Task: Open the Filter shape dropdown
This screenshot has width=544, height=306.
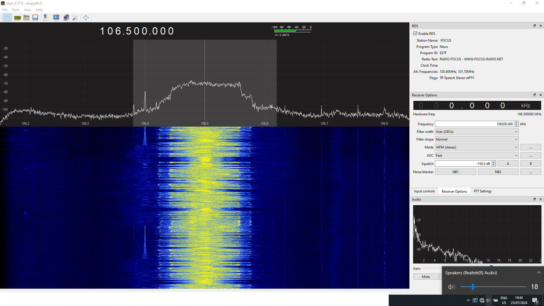Action: [477, 139]
